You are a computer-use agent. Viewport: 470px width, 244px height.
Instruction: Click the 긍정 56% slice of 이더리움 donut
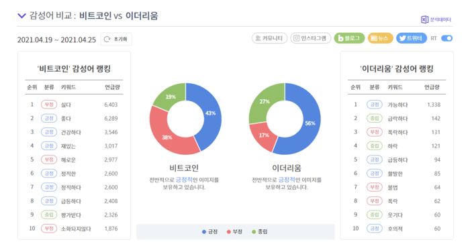tap(310, 123)
